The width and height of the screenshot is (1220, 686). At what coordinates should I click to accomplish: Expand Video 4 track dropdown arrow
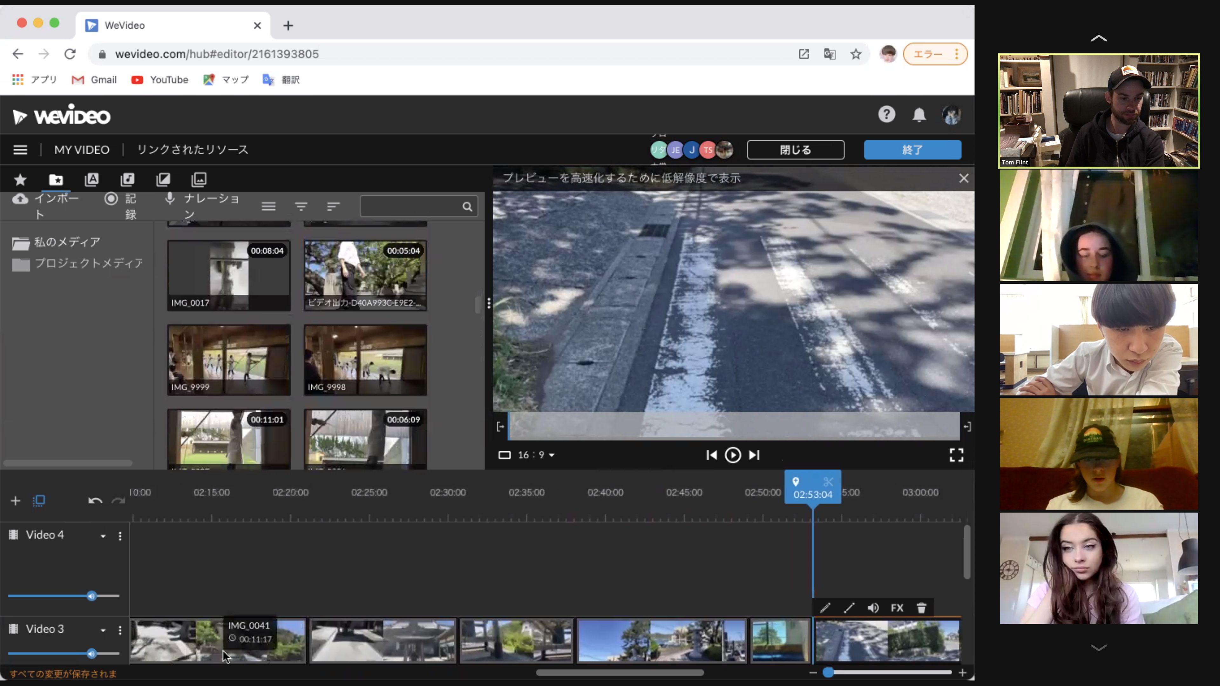click(103, 536)
